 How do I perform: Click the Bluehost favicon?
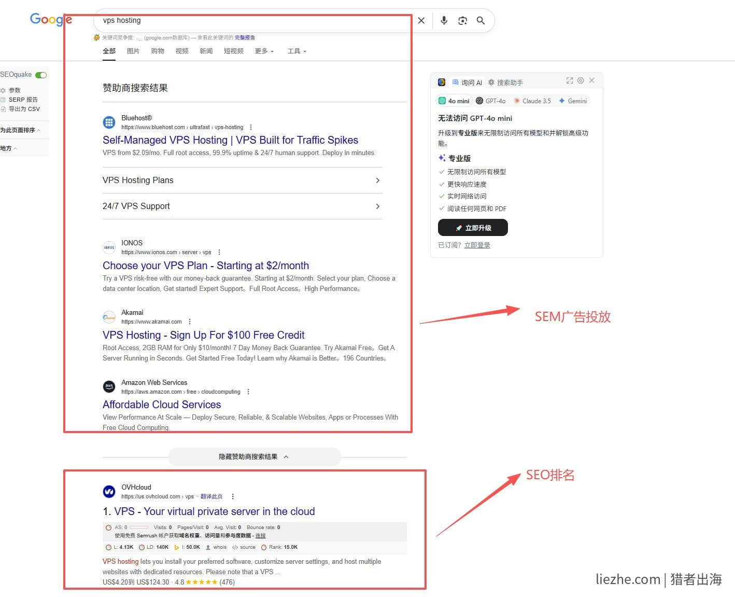click(x=109, y=122)
